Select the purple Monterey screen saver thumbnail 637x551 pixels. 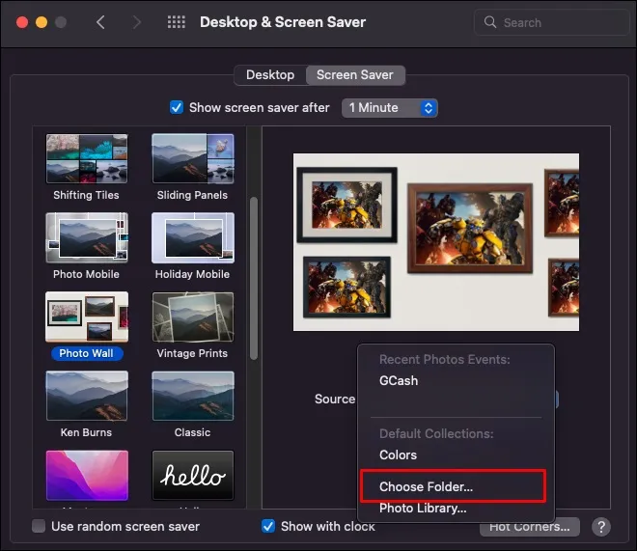point(87,475)
